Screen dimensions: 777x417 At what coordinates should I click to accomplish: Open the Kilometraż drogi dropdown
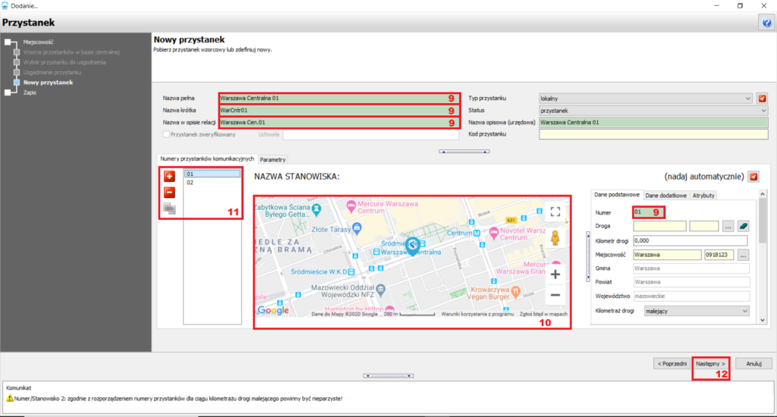697,311
